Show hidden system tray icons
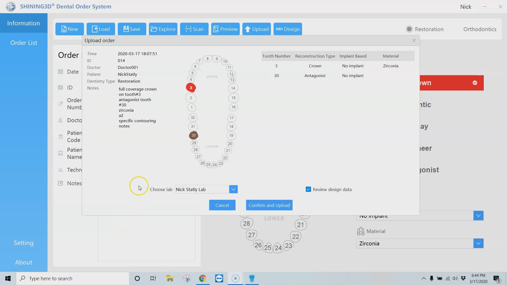Viewport: 507px width, 285px height. pos(424,278)
